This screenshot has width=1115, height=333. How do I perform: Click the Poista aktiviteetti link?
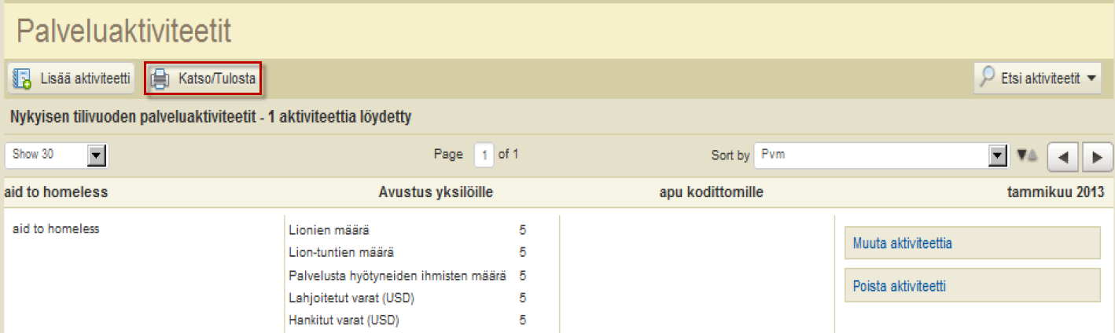900,286
